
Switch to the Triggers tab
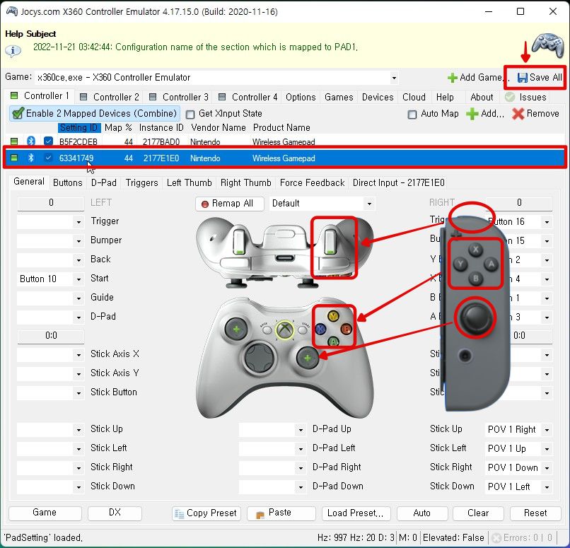tap(141, 183)
